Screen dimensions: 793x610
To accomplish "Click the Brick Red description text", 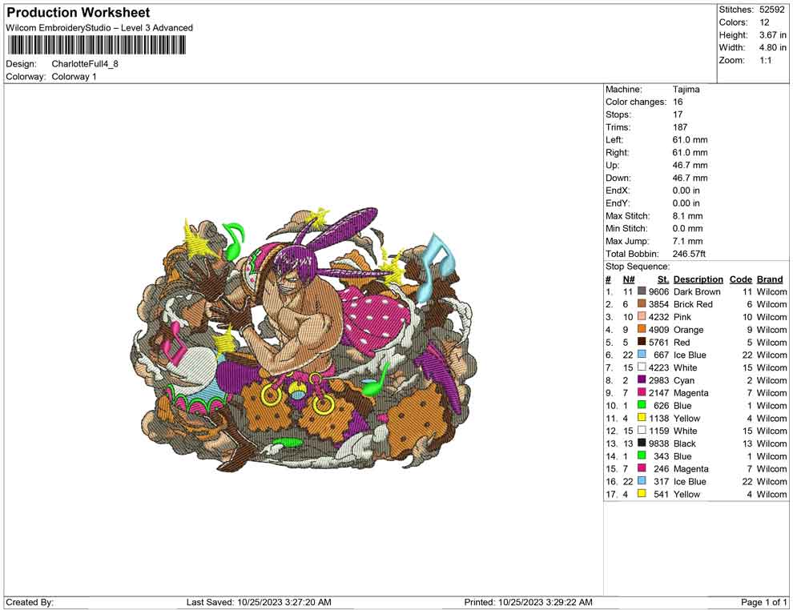I will pos(693,304).
